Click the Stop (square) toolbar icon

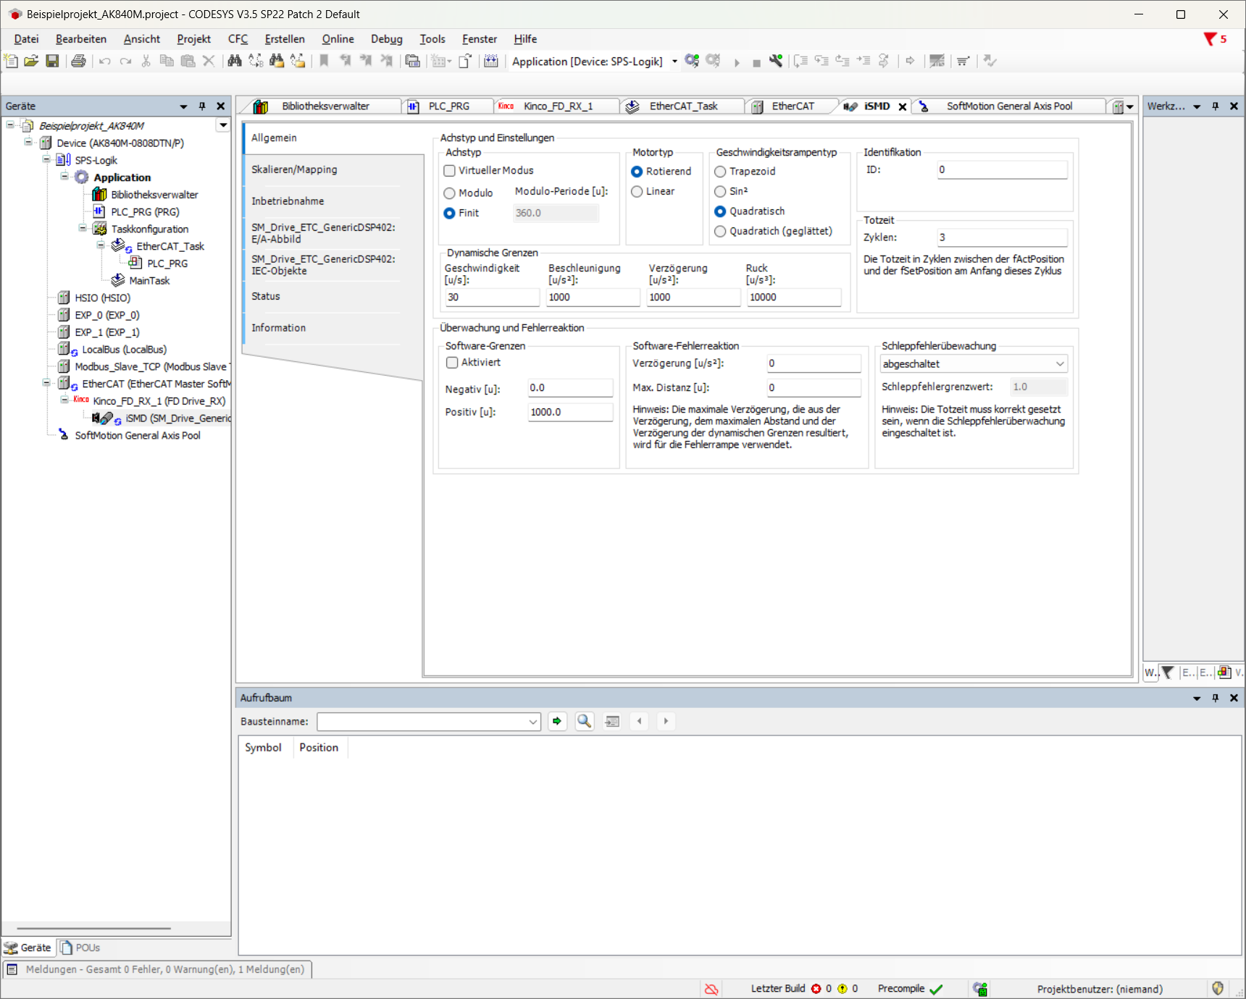point(756,63)
